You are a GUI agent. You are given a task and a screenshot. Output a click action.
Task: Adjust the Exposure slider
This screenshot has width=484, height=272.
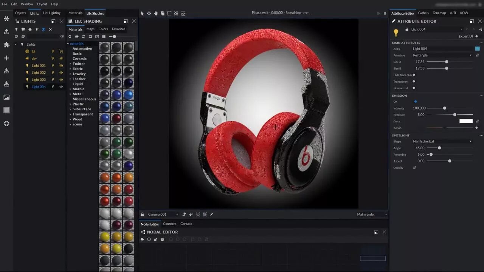coord(450,114)
